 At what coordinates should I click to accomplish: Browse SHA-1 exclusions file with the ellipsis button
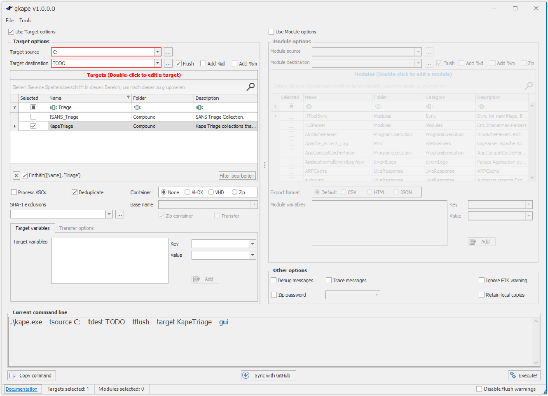pyautogui.click(x=120, y=215)
